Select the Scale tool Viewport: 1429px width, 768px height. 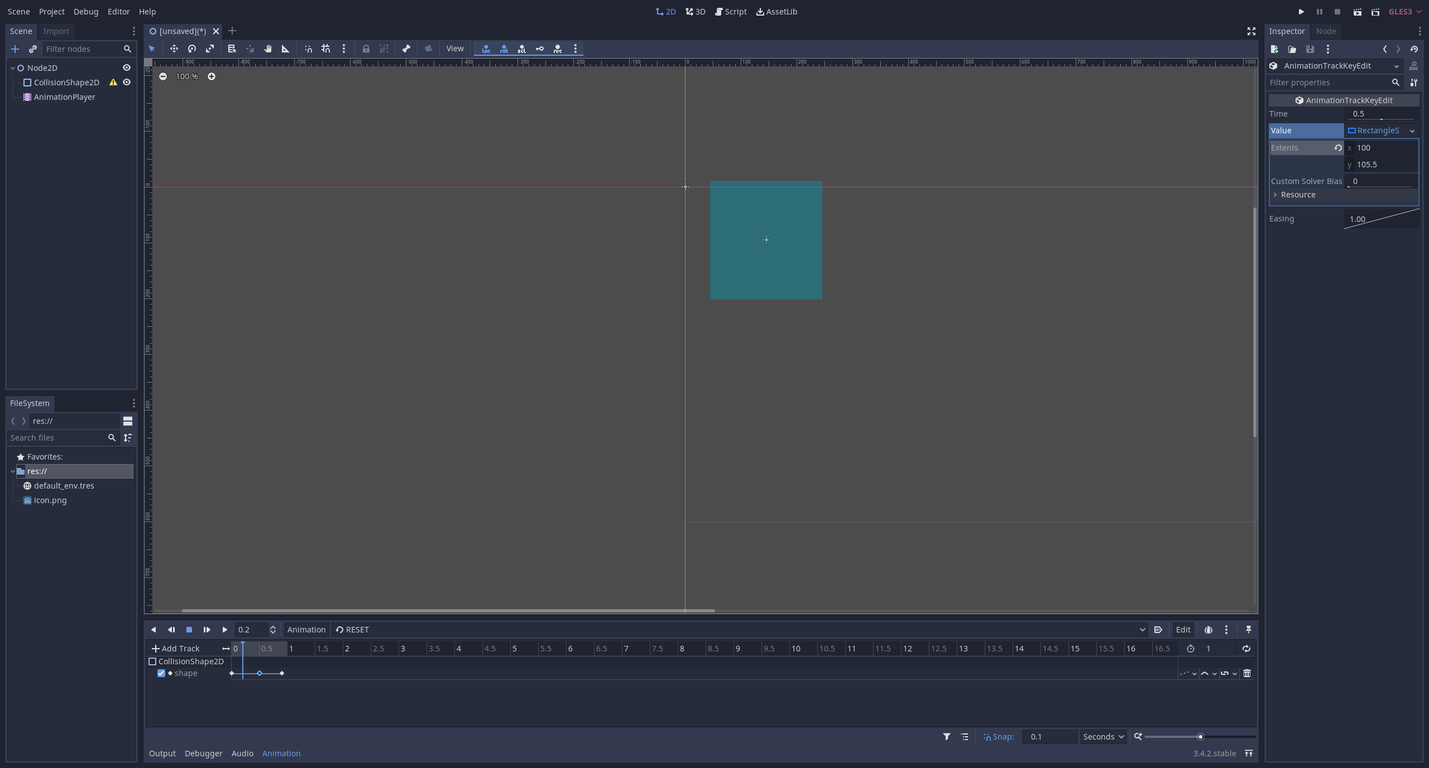pos(210,49)
